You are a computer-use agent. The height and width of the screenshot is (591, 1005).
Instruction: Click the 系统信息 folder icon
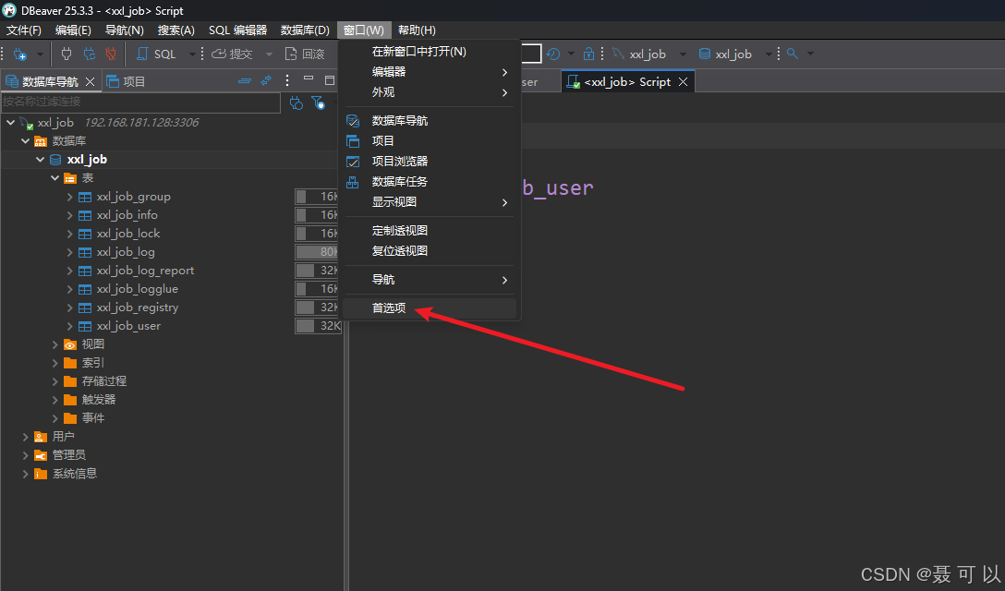[x=41, y=475]
